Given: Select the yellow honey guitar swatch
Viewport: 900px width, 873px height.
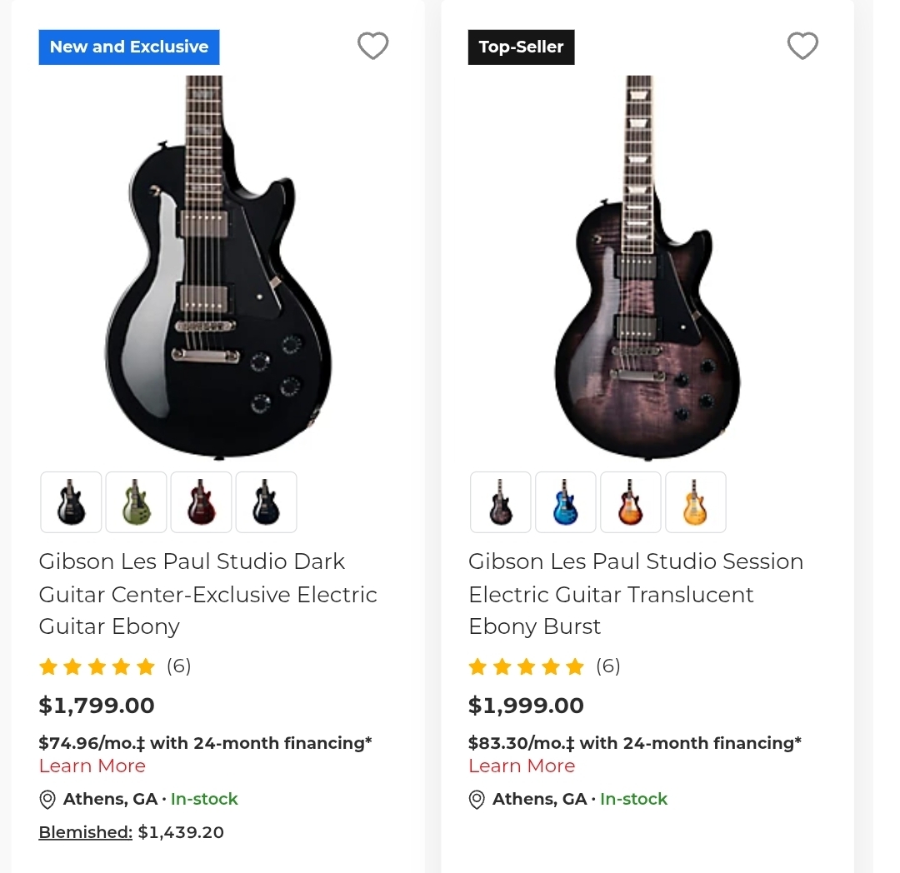Looking at the screenshot, I should [695, 502].
